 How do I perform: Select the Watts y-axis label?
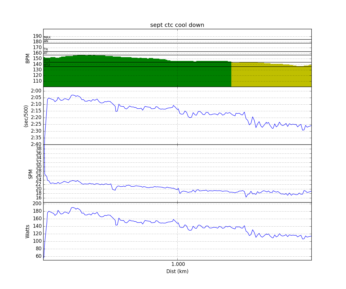(28, 231)
